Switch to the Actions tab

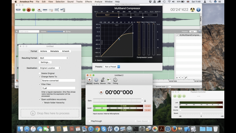(44, 51)
